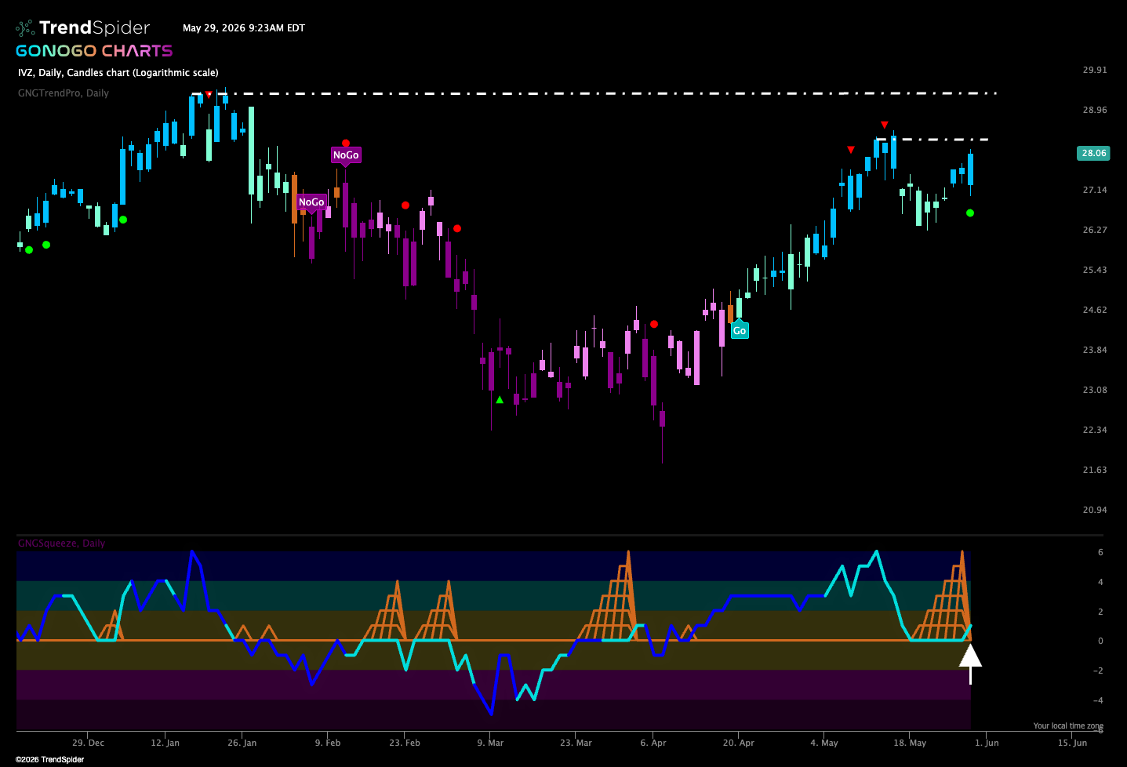Click the 18. May date axis label
Image resolution: width=1127 pixels, height=767 pixels.
(x=910, y=743)
